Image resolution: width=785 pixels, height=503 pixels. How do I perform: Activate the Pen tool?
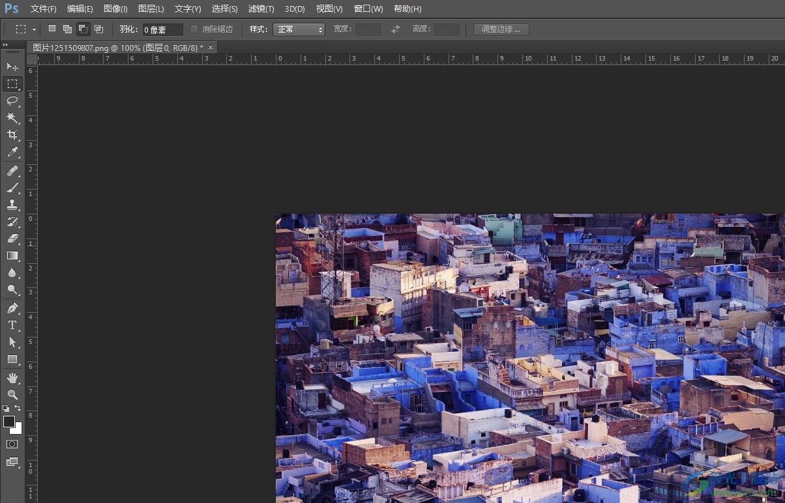pos(12,308)
